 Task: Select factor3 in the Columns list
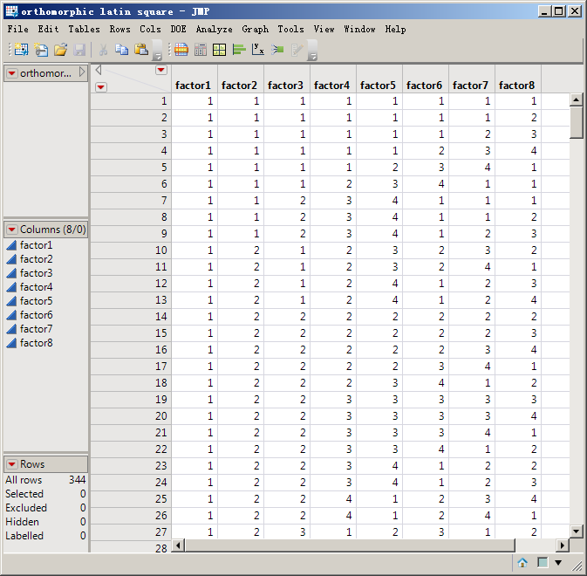tap(36, 273)
